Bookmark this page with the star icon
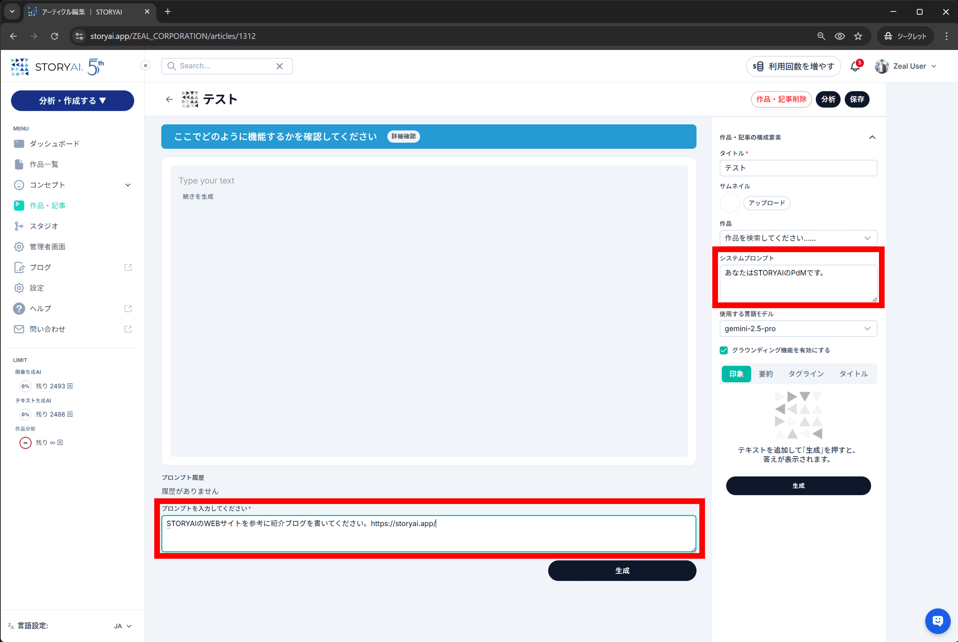The height and width of the screenshot is (642, 958). (x=858, y=36)
